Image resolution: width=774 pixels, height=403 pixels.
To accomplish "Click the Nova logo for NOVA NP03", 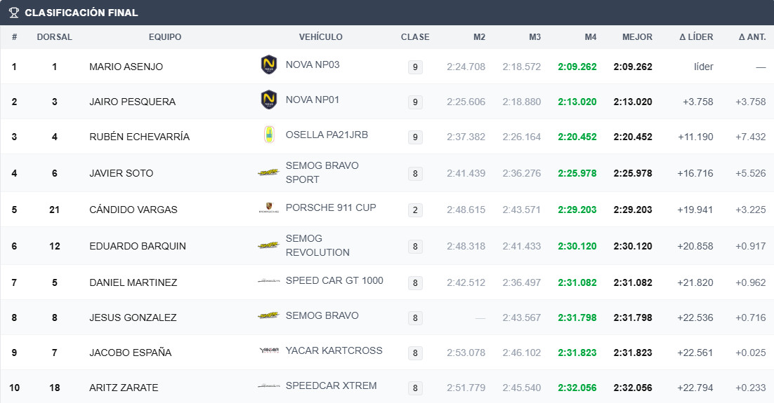I will tap(268, 64).
